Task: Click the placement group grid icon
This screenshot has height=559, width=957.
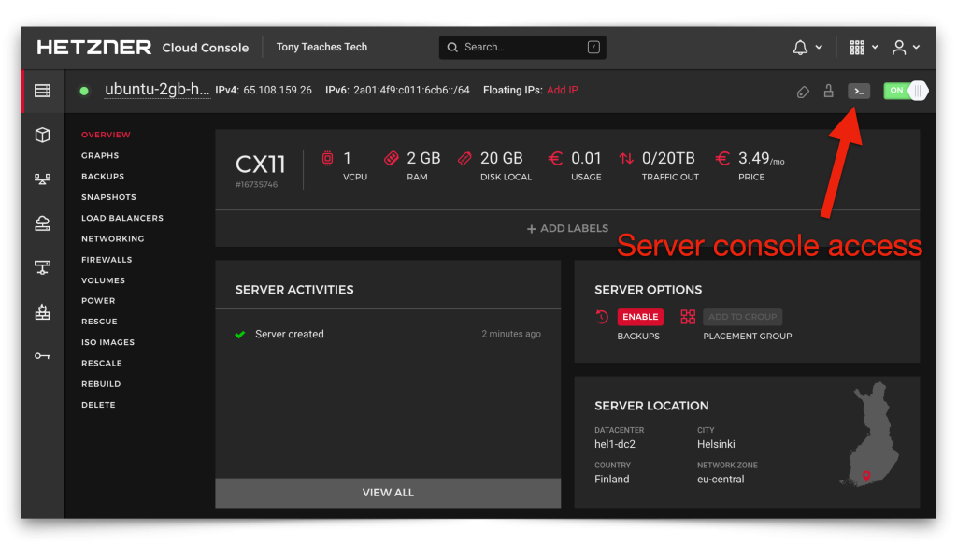Action: (688, 317)
